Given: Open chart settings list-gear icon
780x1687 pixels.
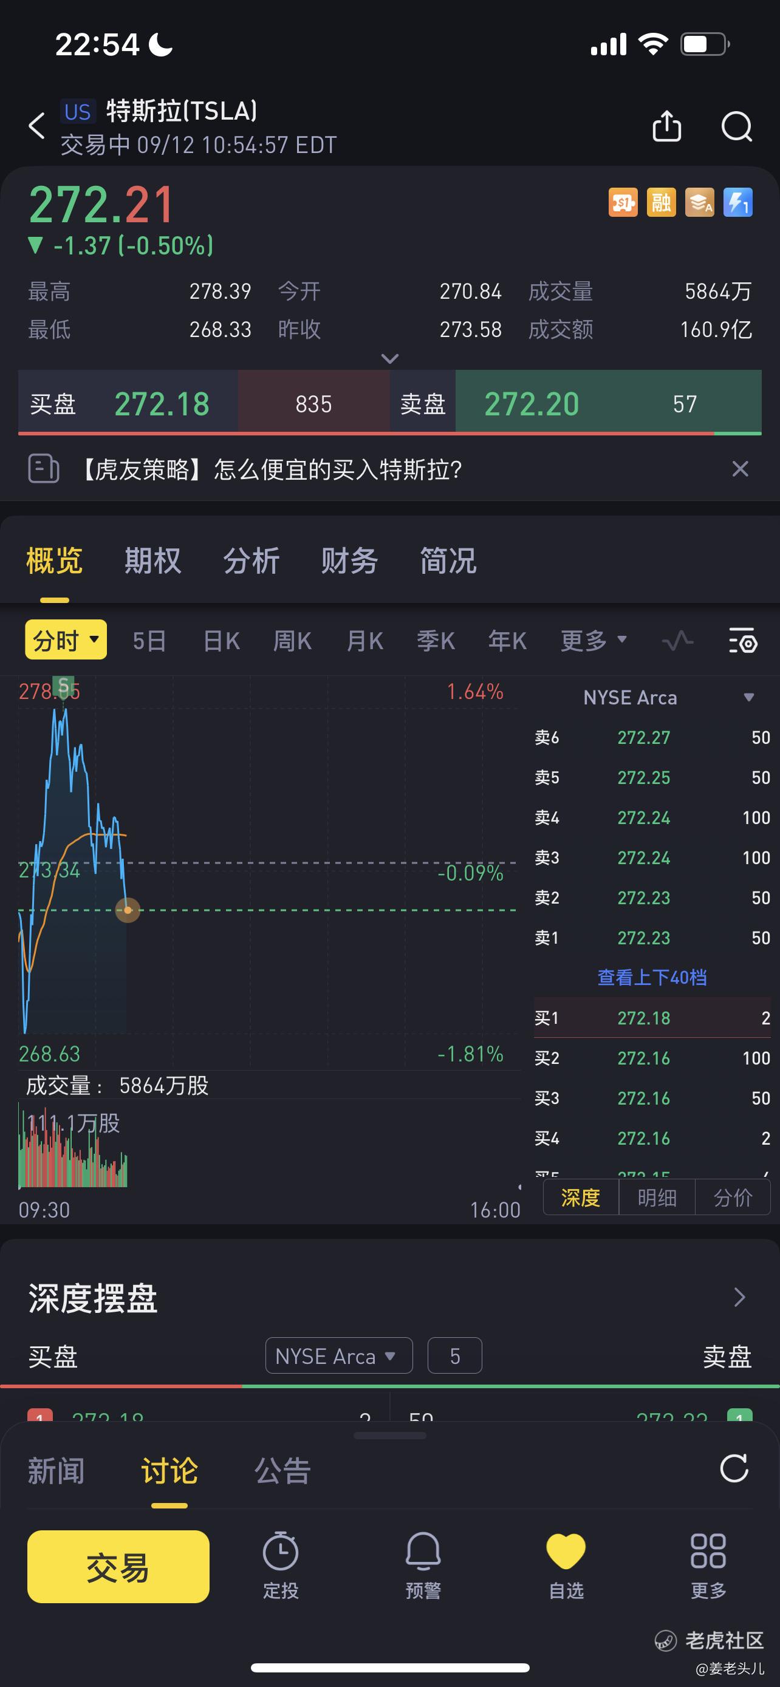Looking at the screenshot, I should [x=744, y=640].
